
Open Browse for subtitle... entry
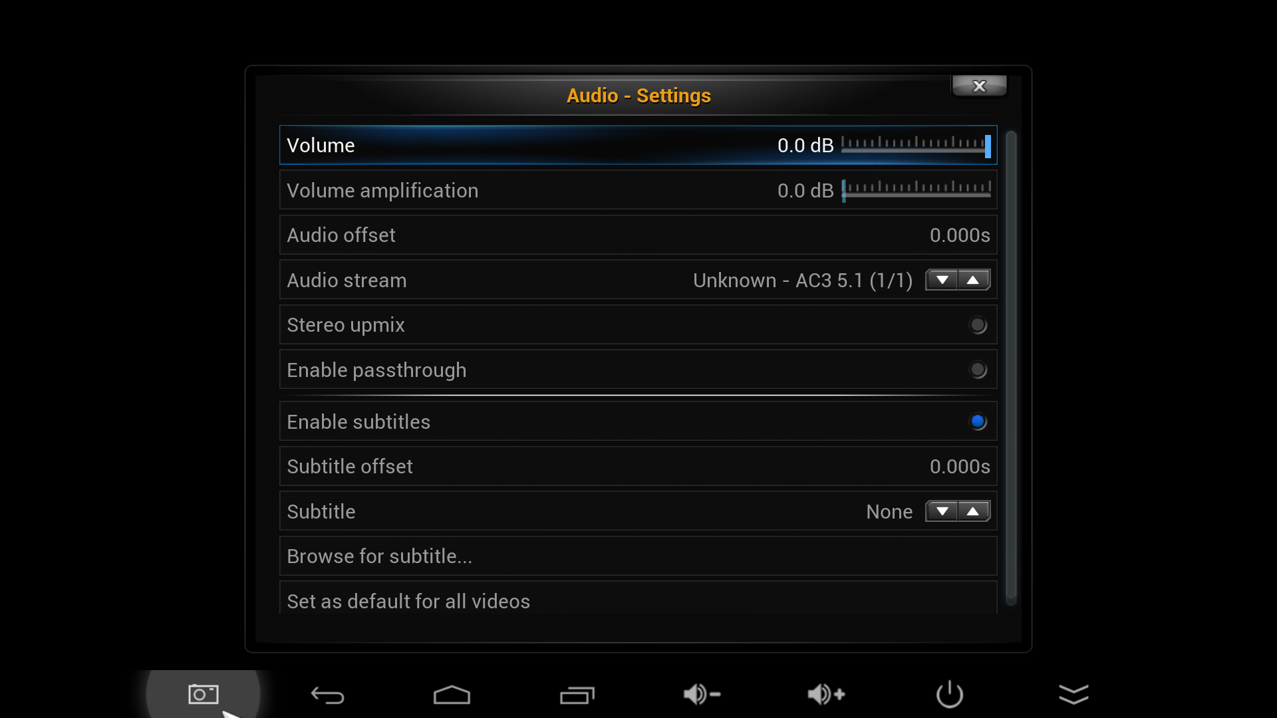(638, 556)
